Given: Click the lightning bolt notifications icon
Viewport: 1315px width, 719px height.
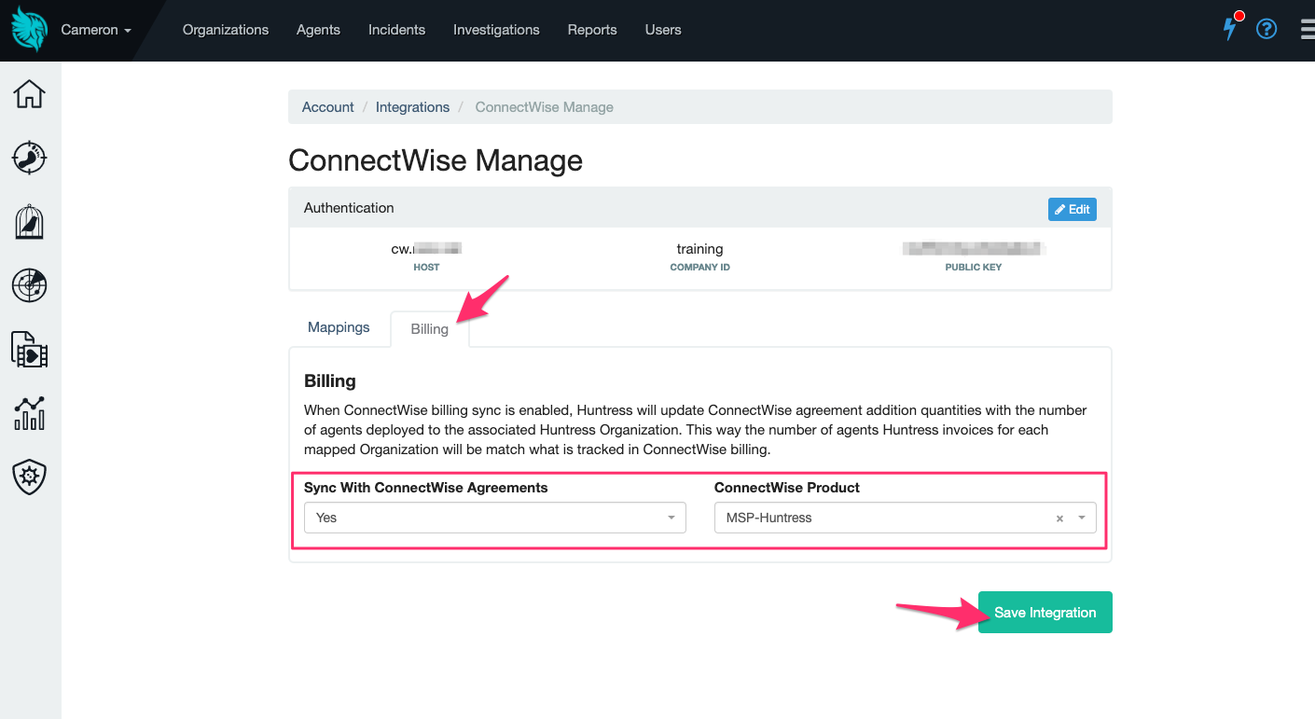Looking at the screenshot, I should (x=1231, y=29).
